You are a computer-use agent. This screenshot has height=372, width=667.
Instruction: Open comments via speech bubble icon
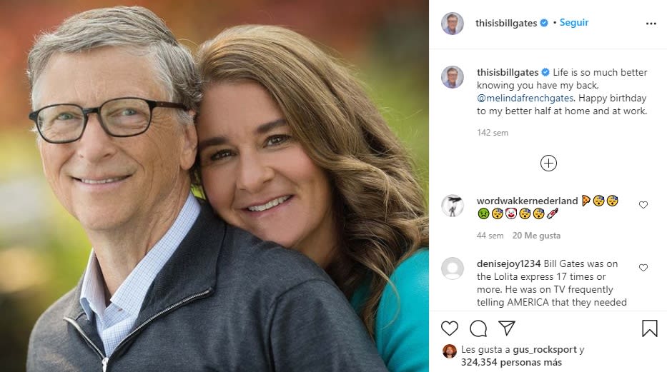[x=478, y=328]
